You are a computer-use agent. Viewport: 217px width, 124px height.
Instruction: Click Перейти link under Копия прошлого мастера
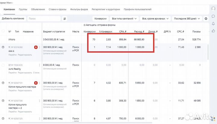[12, 91]
